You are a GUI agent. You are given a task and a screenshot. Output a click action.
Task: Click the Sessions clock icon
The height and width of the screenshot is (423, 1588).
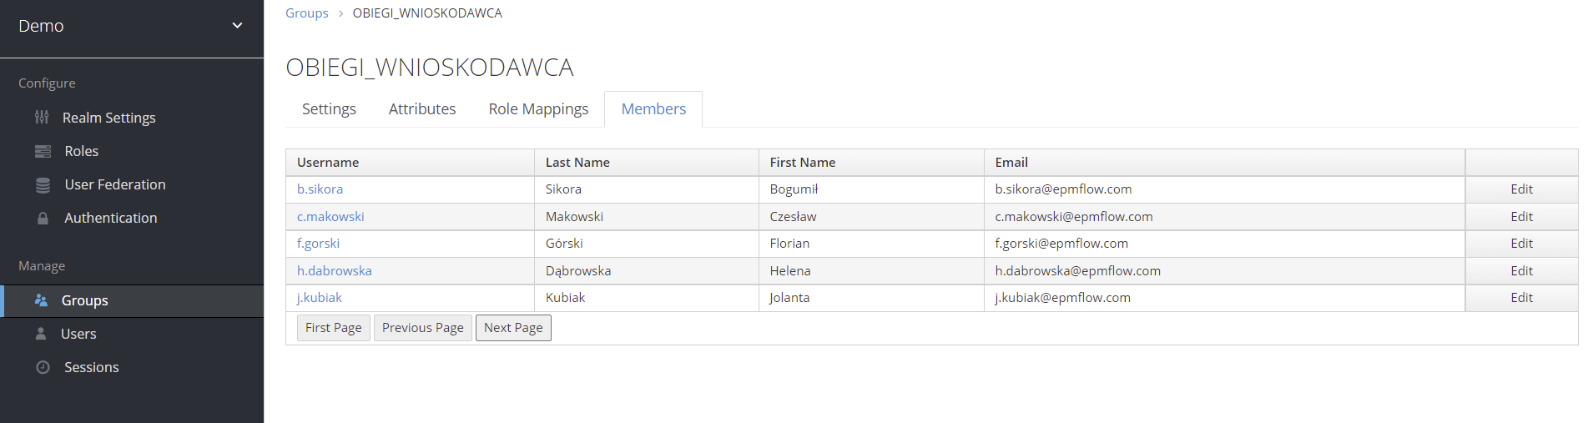click(43, 367)
